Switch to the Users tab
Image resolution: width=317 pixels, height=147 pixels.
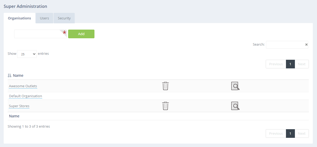44,18
